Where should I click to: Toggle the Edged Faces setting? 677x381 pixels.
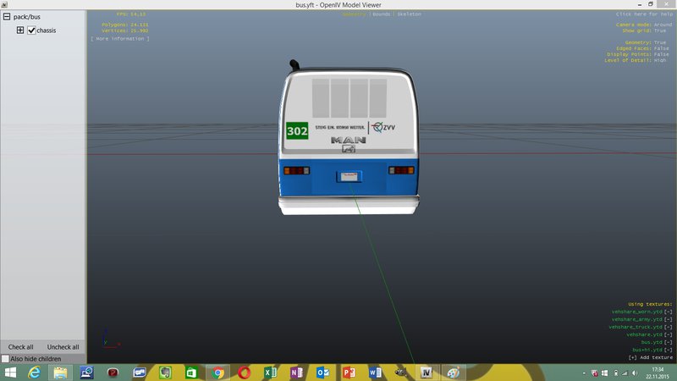pyautogui.click(x=642, y=48)
